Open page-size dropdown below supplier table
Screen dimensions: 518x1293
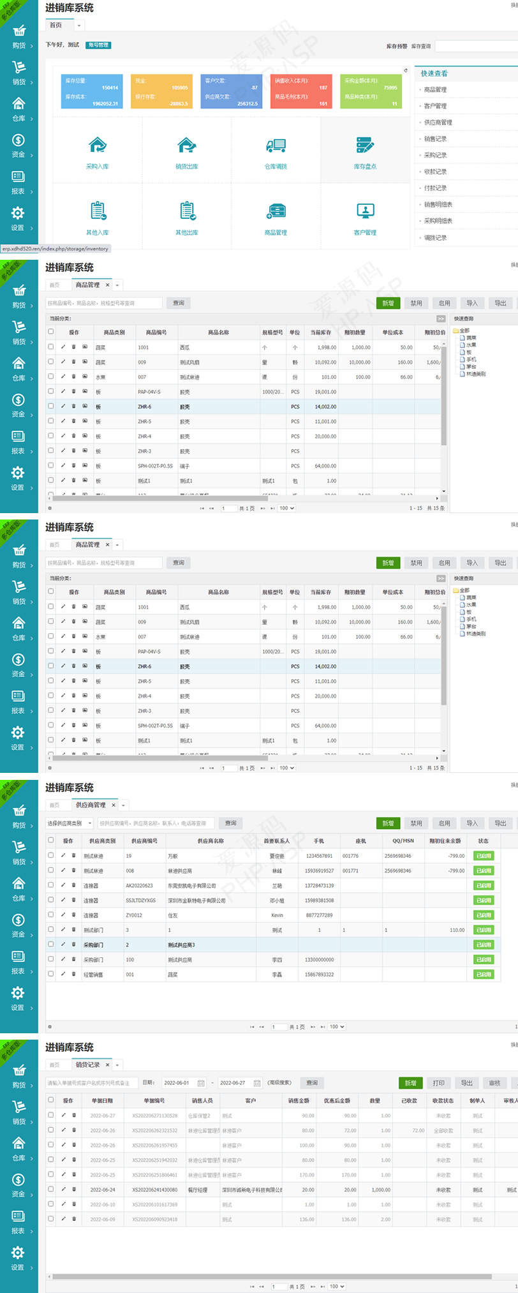click(x=336, y=1027)
